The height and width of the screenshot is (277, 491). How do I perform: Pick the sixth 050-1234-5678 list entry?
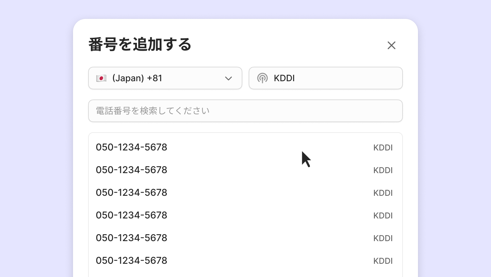132,261
